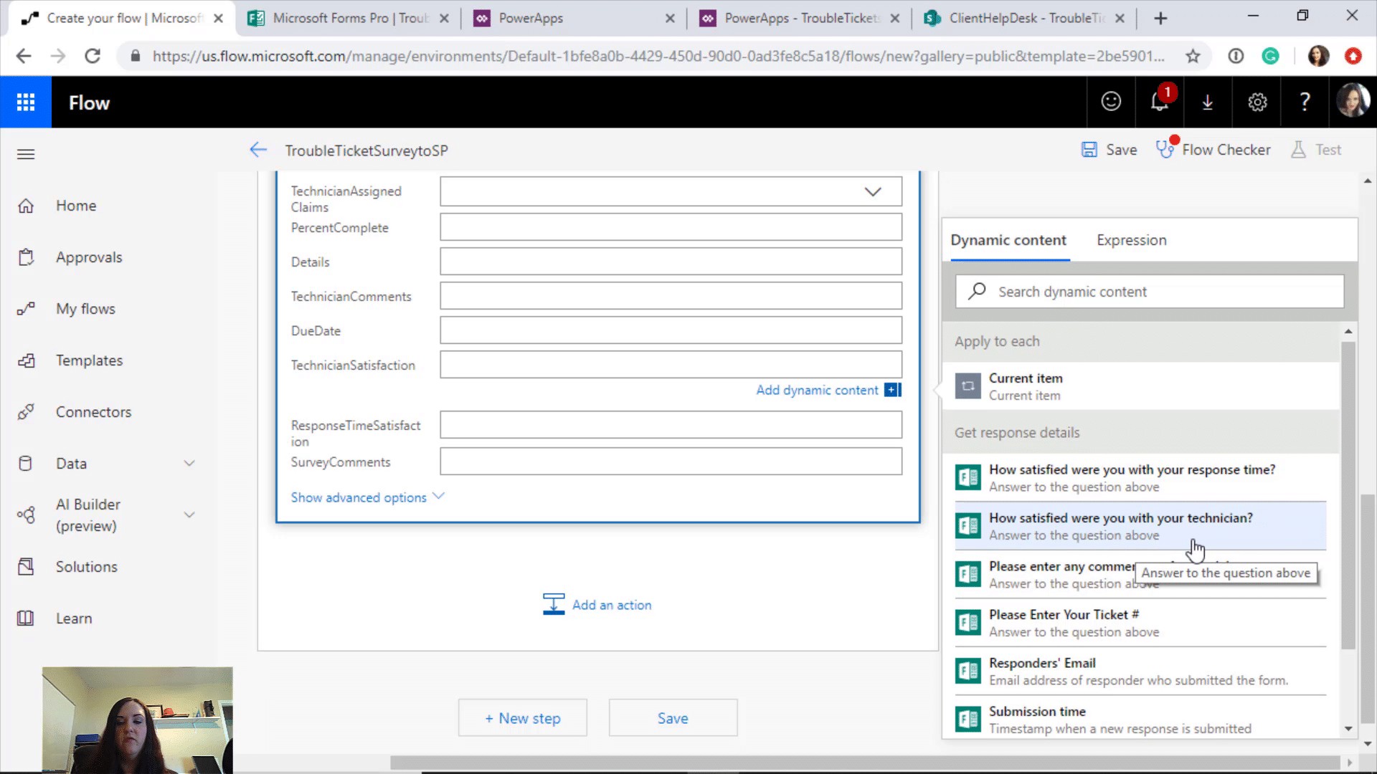Insert the 'Please enter any comments' item

(1140, 574)
